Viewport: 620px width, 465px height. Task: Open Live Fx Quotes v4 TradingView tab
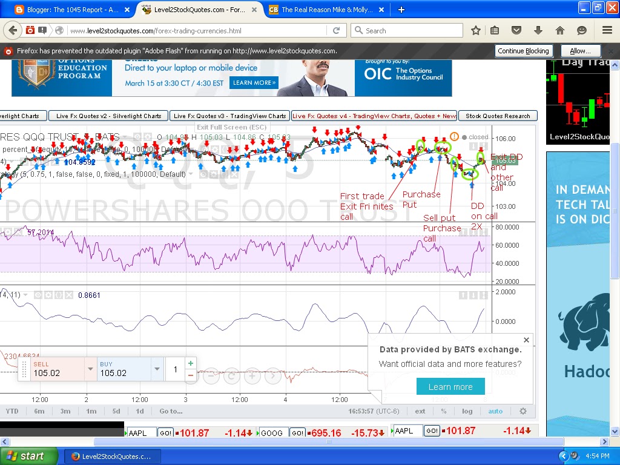pos(374,116)
